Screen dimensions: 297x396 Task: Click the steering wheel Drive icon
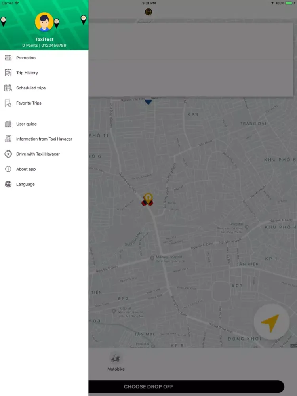click(8, 154)
